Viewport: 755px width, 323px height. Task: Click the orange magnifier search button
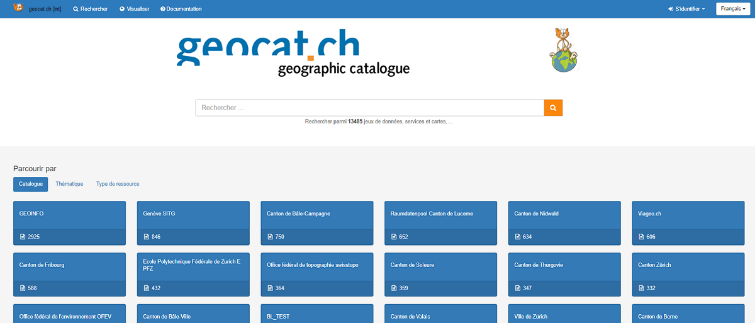pyautogui.click(x=553, y=108)
